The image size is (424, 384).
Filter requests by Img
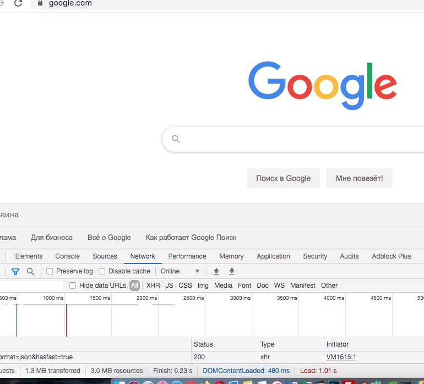point(203,286)
